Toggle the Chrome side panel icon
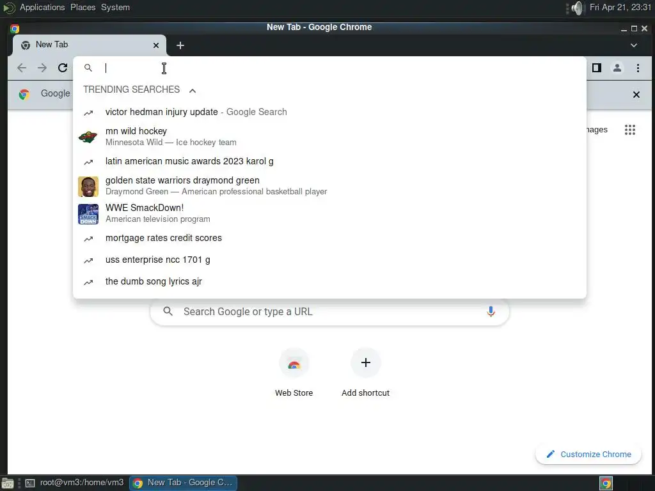 tap(597, 68)
